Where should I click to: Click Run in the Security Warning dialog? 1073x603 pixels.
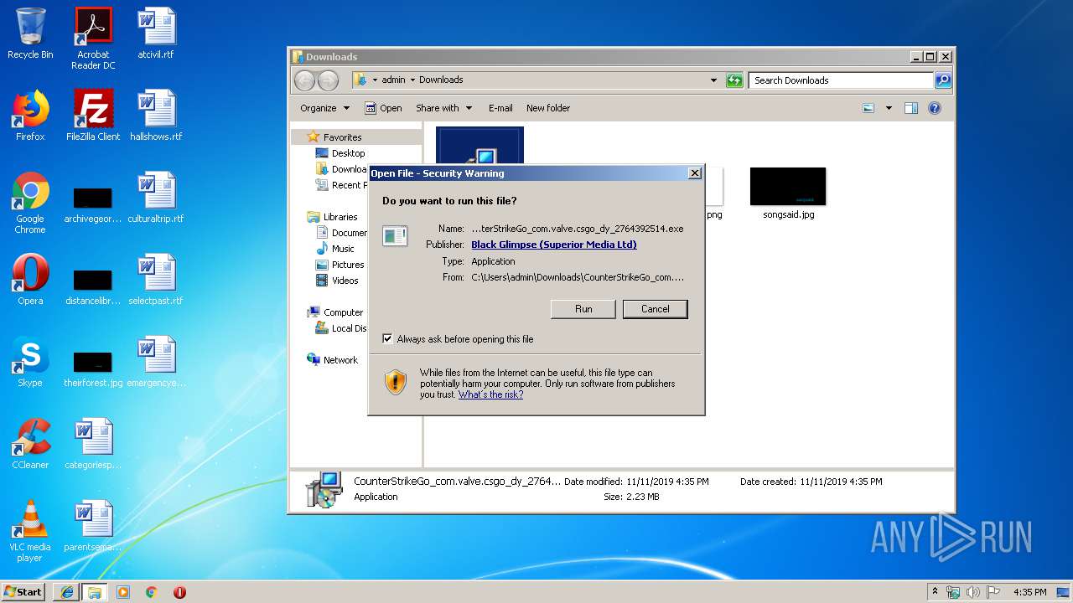(x=583, y=309)
